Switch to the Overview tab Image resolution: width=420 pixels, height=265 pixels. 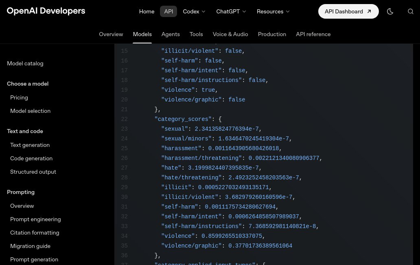coord(111,34)
